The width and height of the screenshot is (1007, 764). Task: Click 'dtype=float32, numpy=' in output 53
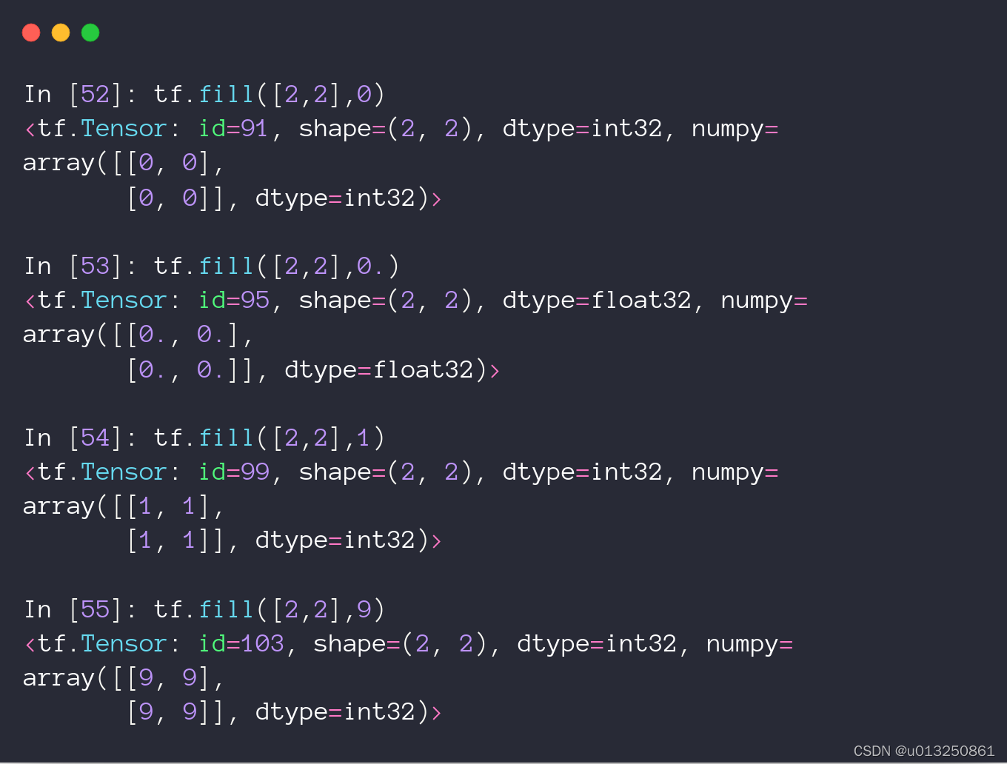pos(655,301)
